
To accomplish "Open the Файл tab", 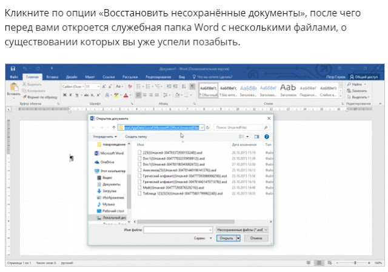I will point(13,78).
